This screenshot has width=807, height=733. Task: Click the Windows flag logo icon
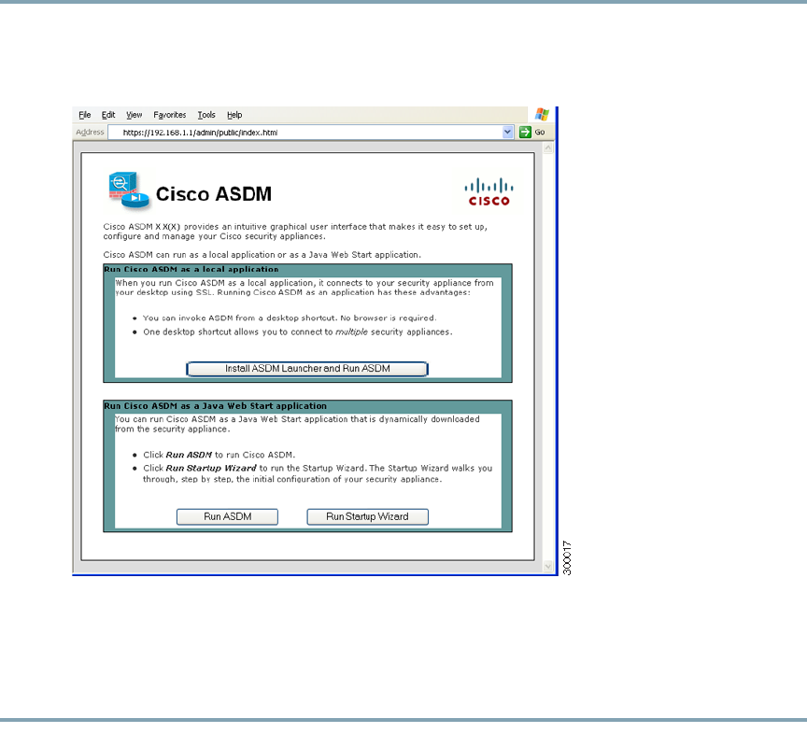(542, 114)
